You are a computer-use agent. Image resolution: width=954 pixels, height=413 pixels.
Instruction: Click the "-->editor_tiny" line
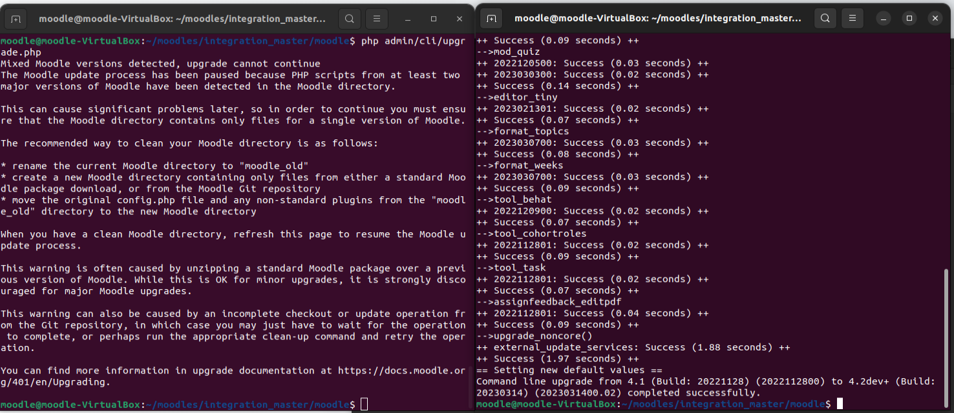(x=517, y=97)
